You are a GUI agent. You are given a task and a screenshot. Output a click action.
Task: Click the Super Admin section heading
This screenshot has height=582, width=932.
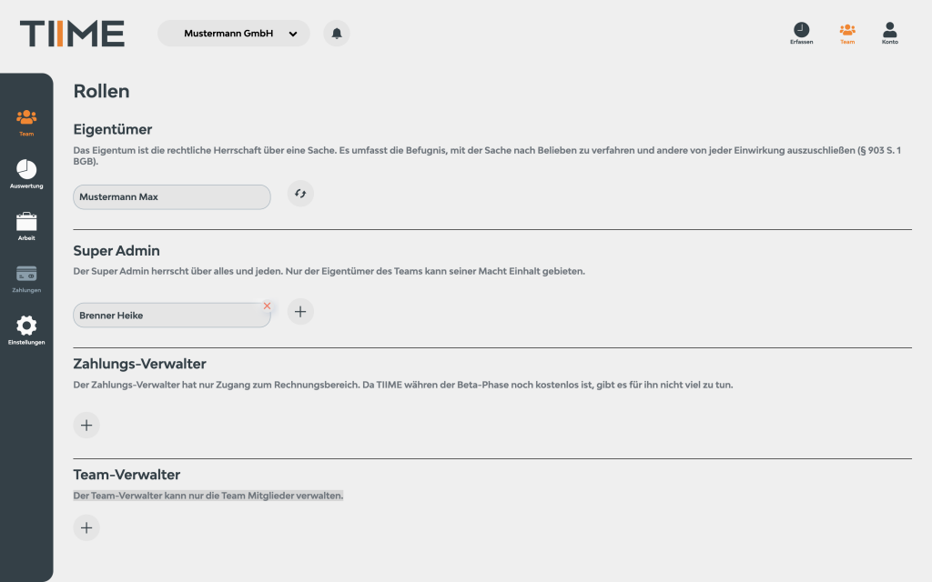coord(116,251)
